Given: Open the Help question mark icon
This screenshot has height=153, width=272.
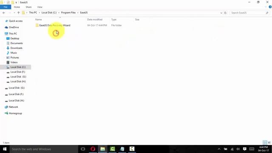Looking at the screenshot, I should pyautogui.click(x=270, y=7).
